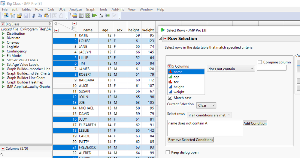Run the Oneway script green triangle

(3, 42)
